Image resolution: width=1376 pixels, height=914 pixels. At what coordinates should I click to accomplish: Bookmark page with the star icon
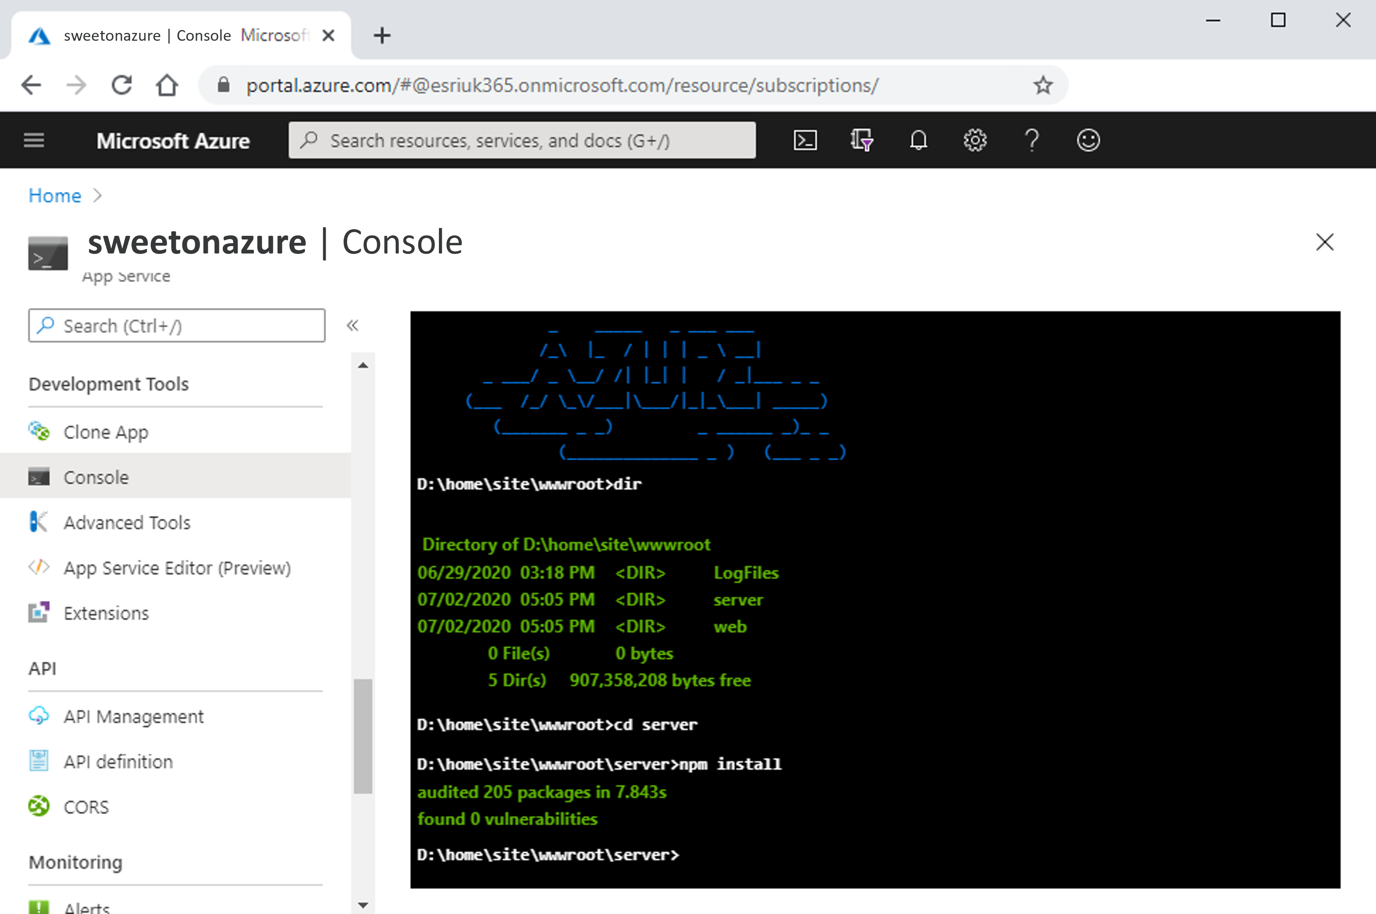[x=1042, y=86]
